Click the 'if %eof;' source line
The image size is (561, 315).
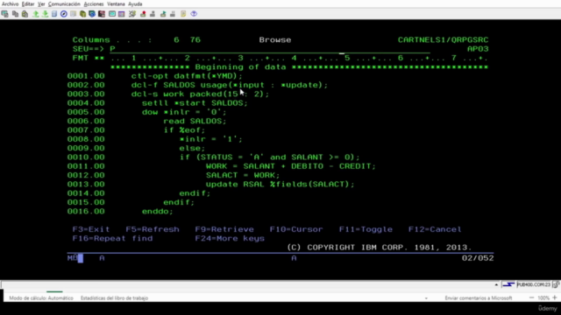point(184,130)
